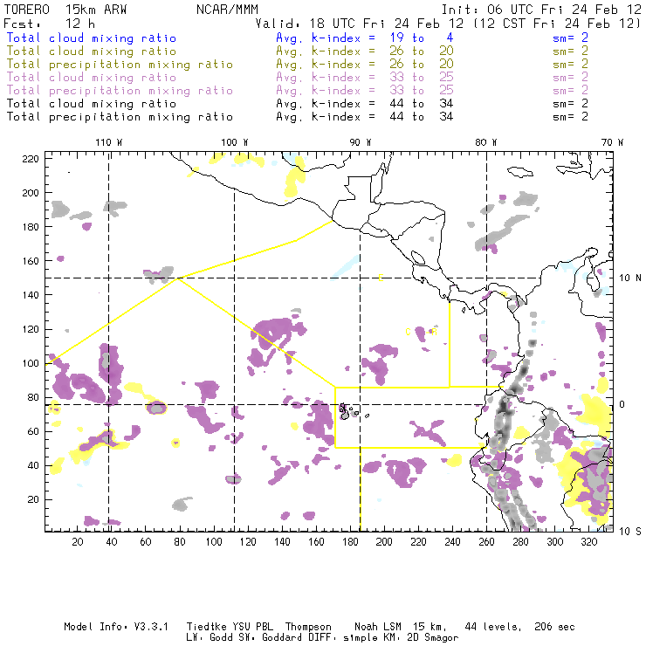Select the "Thompson" microphysics label
The image size is (646, 646).
click(308, 627)
